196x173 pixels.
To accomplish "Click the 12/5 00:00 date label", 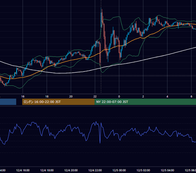I will pos(119,170).
